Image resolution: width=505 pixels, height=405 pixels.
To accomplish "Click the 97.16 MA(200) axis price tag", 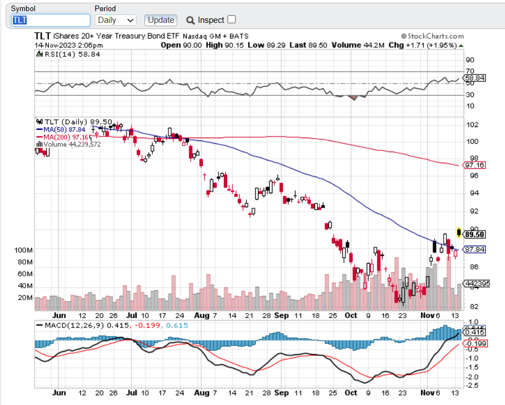I will point(474,165).
